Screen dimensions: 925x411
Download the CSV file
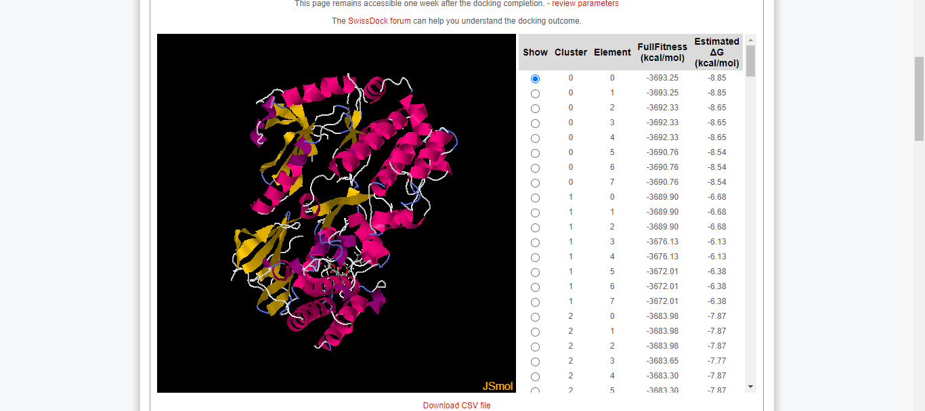[456, 406]
